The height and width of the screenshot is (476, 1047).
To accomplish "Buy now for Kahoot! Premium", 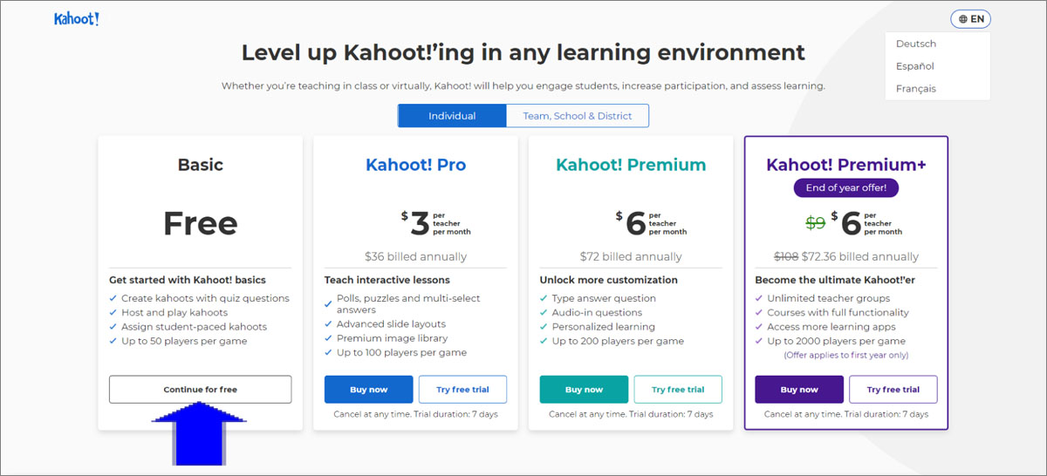I will point(584,390).
